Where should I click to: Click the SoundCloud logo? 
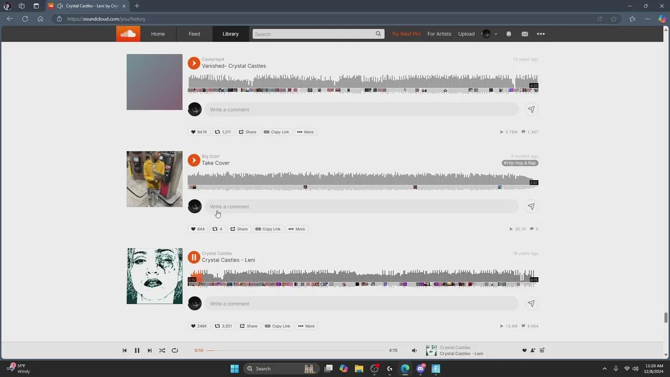(x=128, y=34)
